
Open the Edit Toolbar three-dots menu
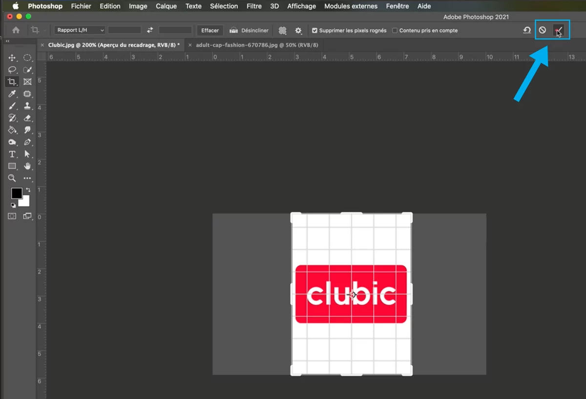pyautogui.click(x=27, y=178)
